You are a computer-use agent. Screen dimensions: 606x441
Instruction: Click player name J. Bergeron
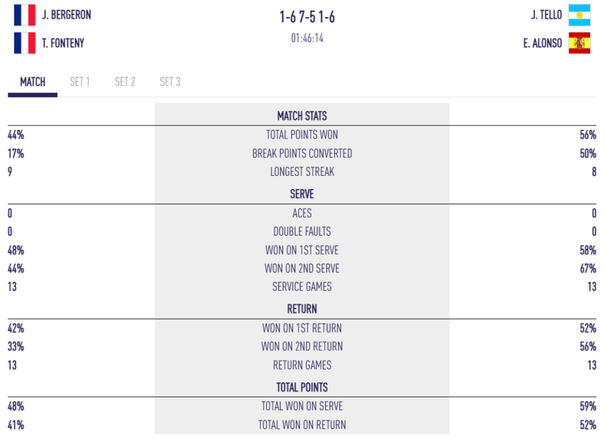pos(66,15)
